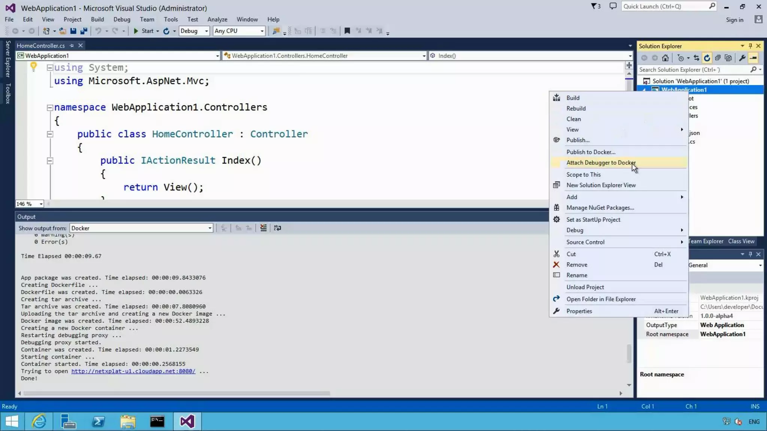
Task: Open the netxplat-u1.cloudapp.net:8080 link
Action: point(133,371)
